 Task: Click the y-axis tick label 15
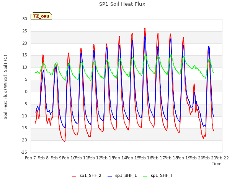24,55
